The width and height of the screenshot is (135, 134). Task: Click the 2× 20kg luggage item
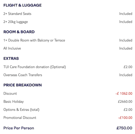pos(16,22)
